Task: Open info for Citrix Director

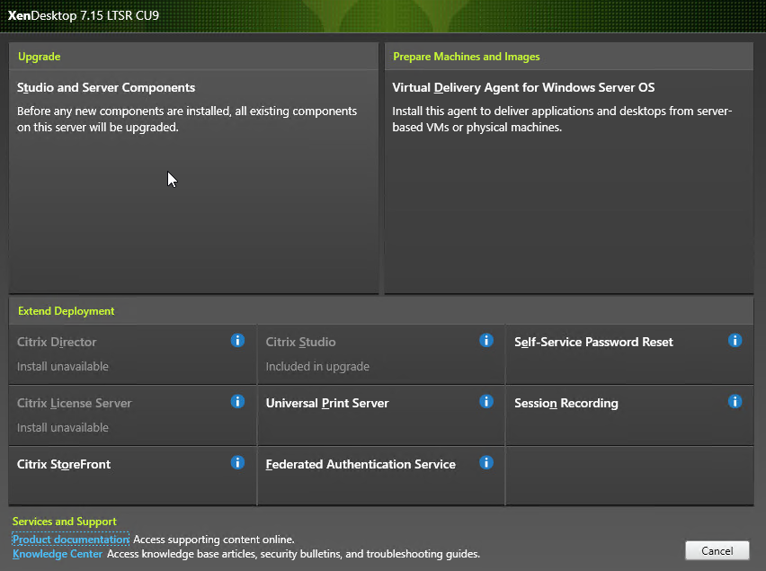Action: pos(237,340)
